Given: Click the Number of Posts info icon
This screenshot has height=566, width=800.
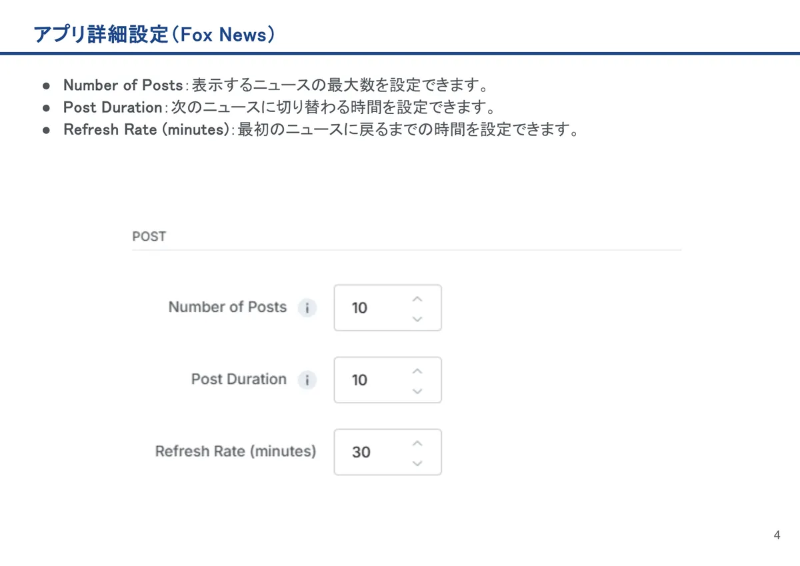Looking at the screenshot, I should (307, 309).
